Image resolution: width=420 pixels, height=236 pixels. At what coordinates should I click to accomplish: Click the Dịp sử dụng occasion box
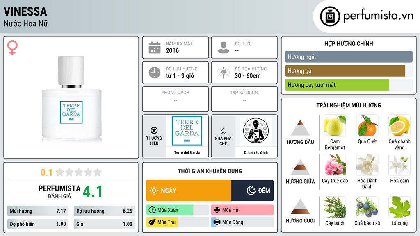click(244, 99)
